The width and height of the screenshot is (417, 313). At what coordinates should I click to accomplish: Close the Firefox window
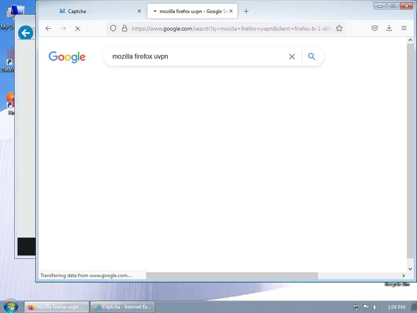(x=406, y=6)
